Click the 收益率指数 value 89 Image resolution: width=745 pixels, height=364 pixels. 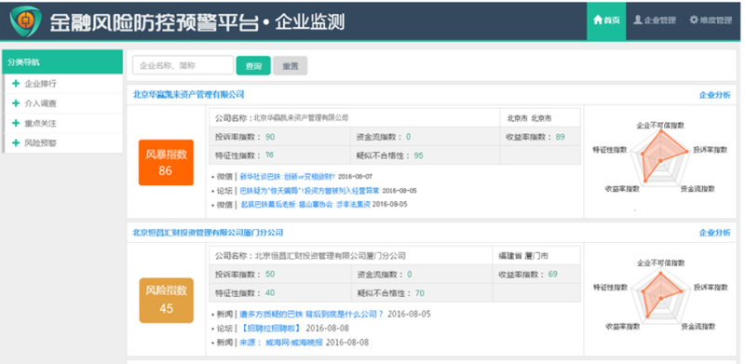(x=561, y=137)
